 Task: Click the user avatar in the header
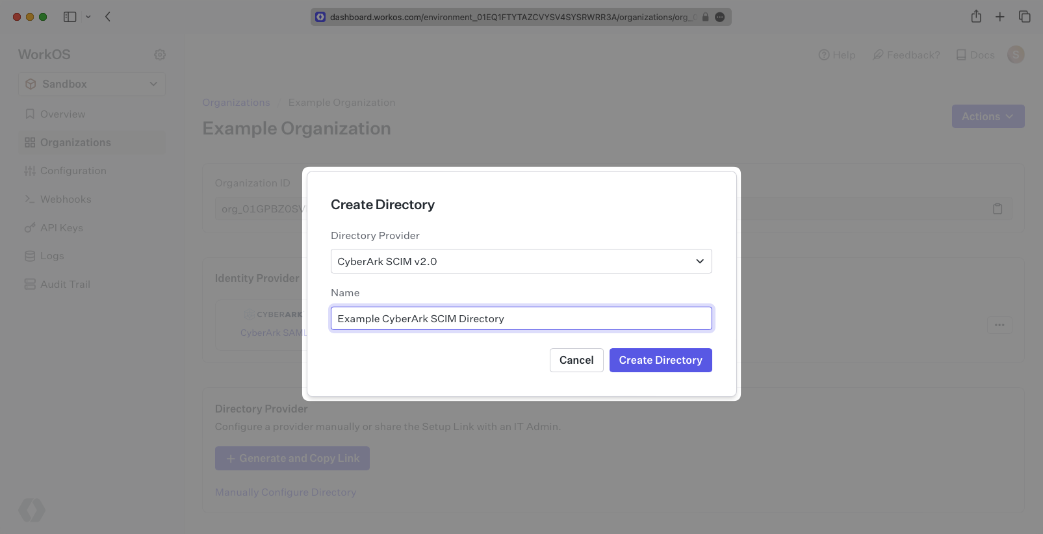click(1016, 55)
